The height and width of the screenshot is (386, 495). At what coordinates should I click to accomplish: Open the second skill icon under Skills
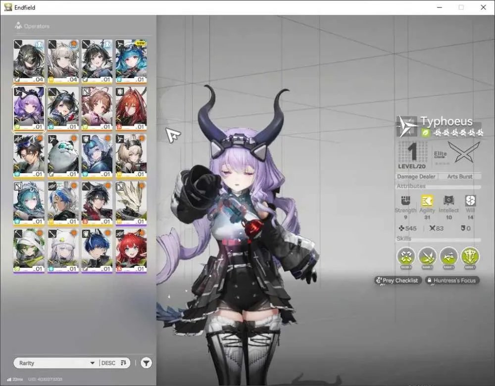coord(428,257)
